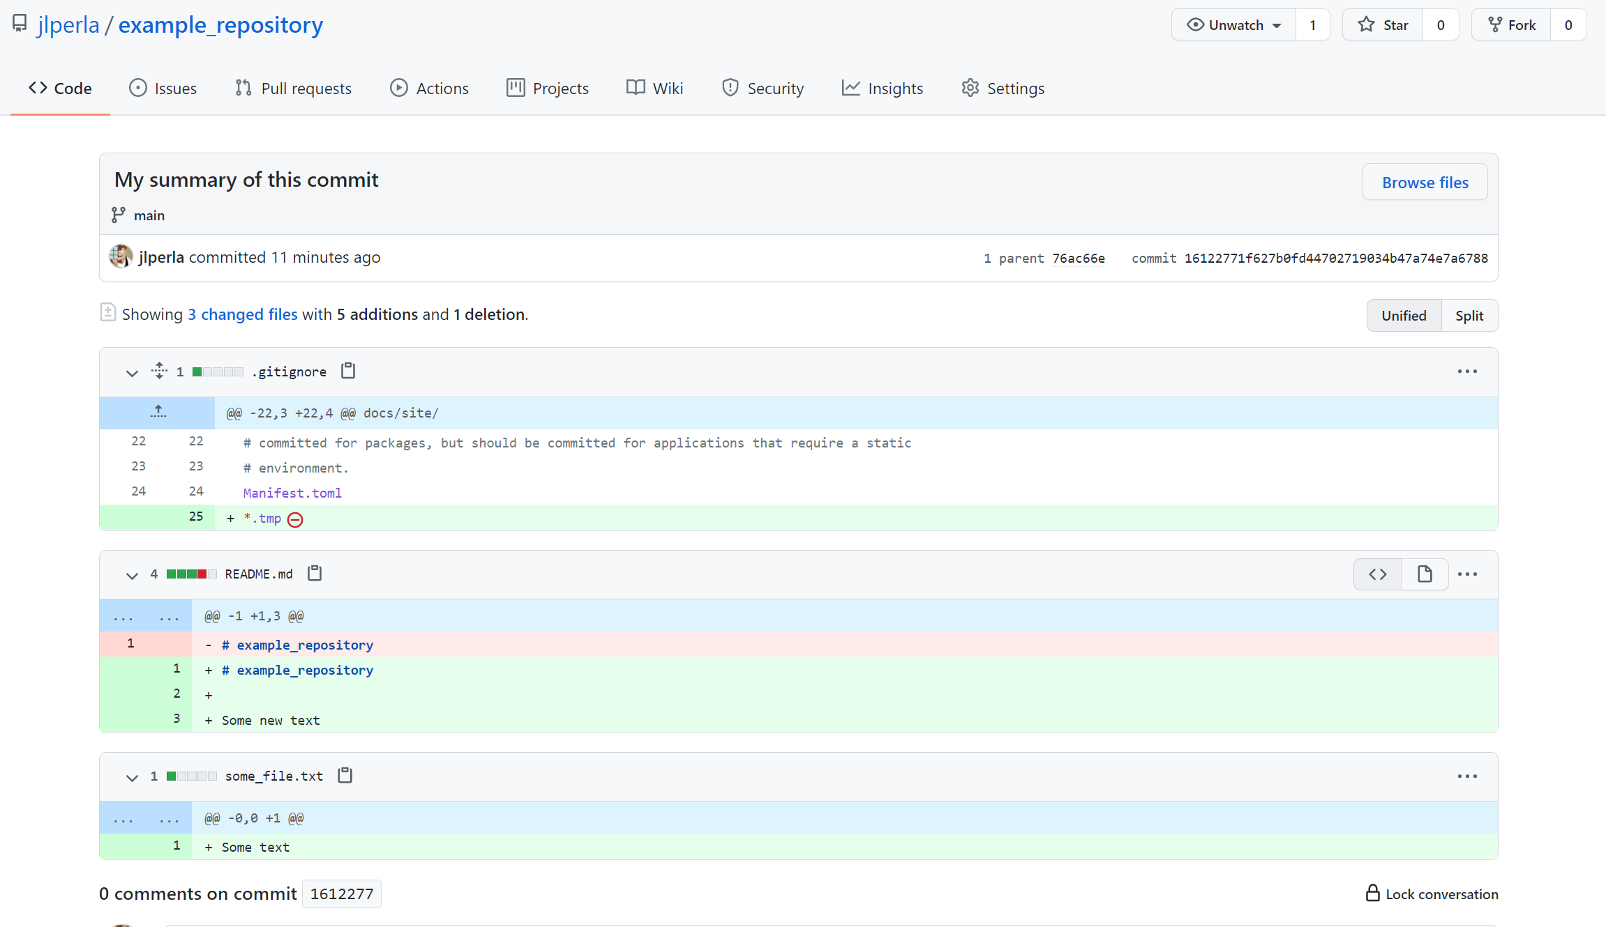This screenshot has height=927, width=1606.
Task: Copy the .gitignore file path icon
Action: (x=348, y=371)
